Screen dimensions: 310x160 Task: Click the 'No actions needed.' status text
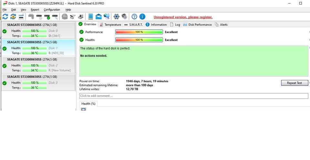tap(94, 56)
